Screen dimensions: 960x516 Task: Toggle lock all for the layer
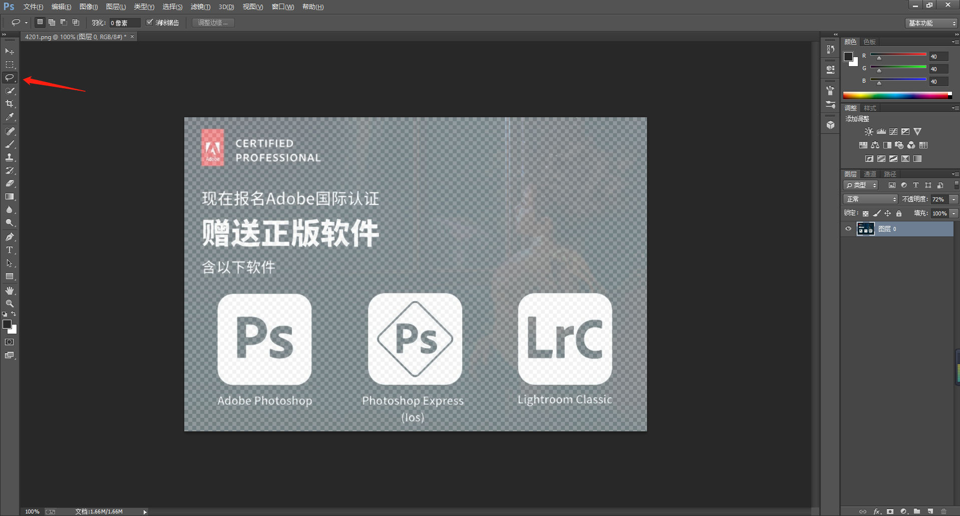[x=899, y=213]
